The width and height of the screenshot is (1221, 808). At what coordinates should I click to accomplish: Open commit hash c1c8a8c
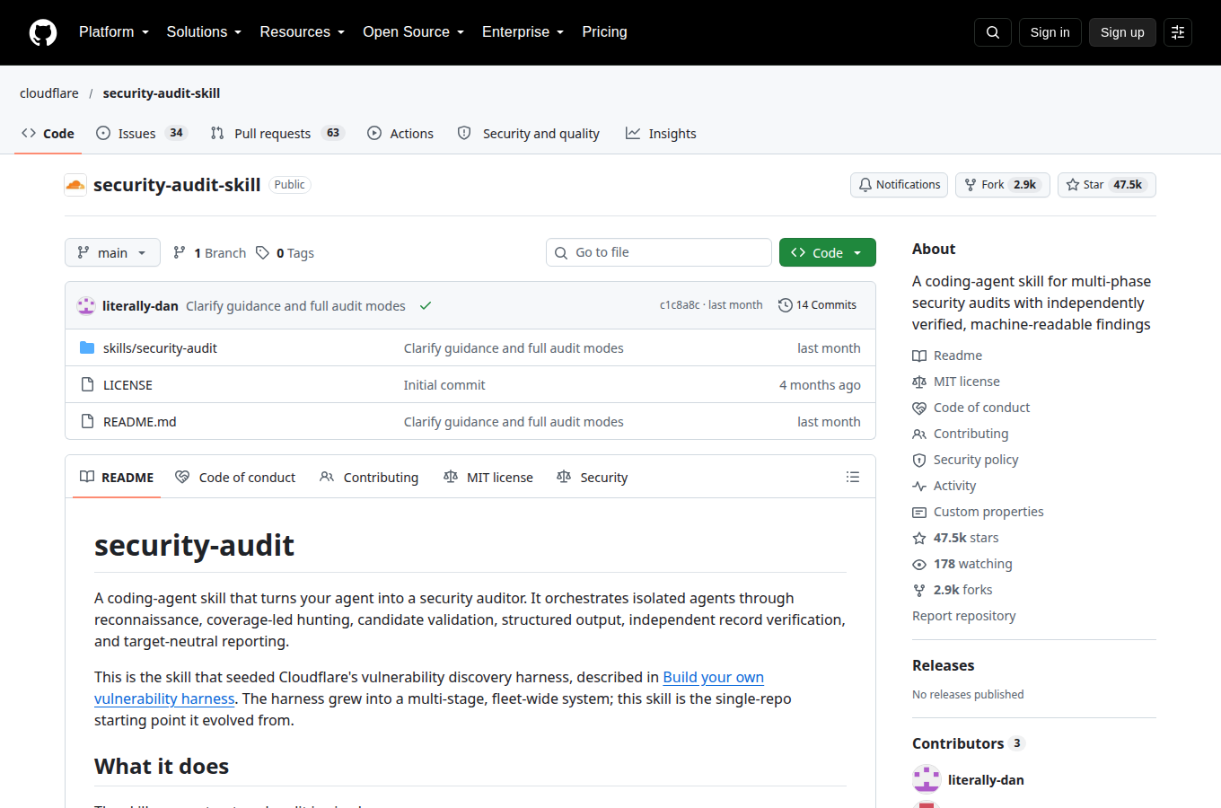680,305
